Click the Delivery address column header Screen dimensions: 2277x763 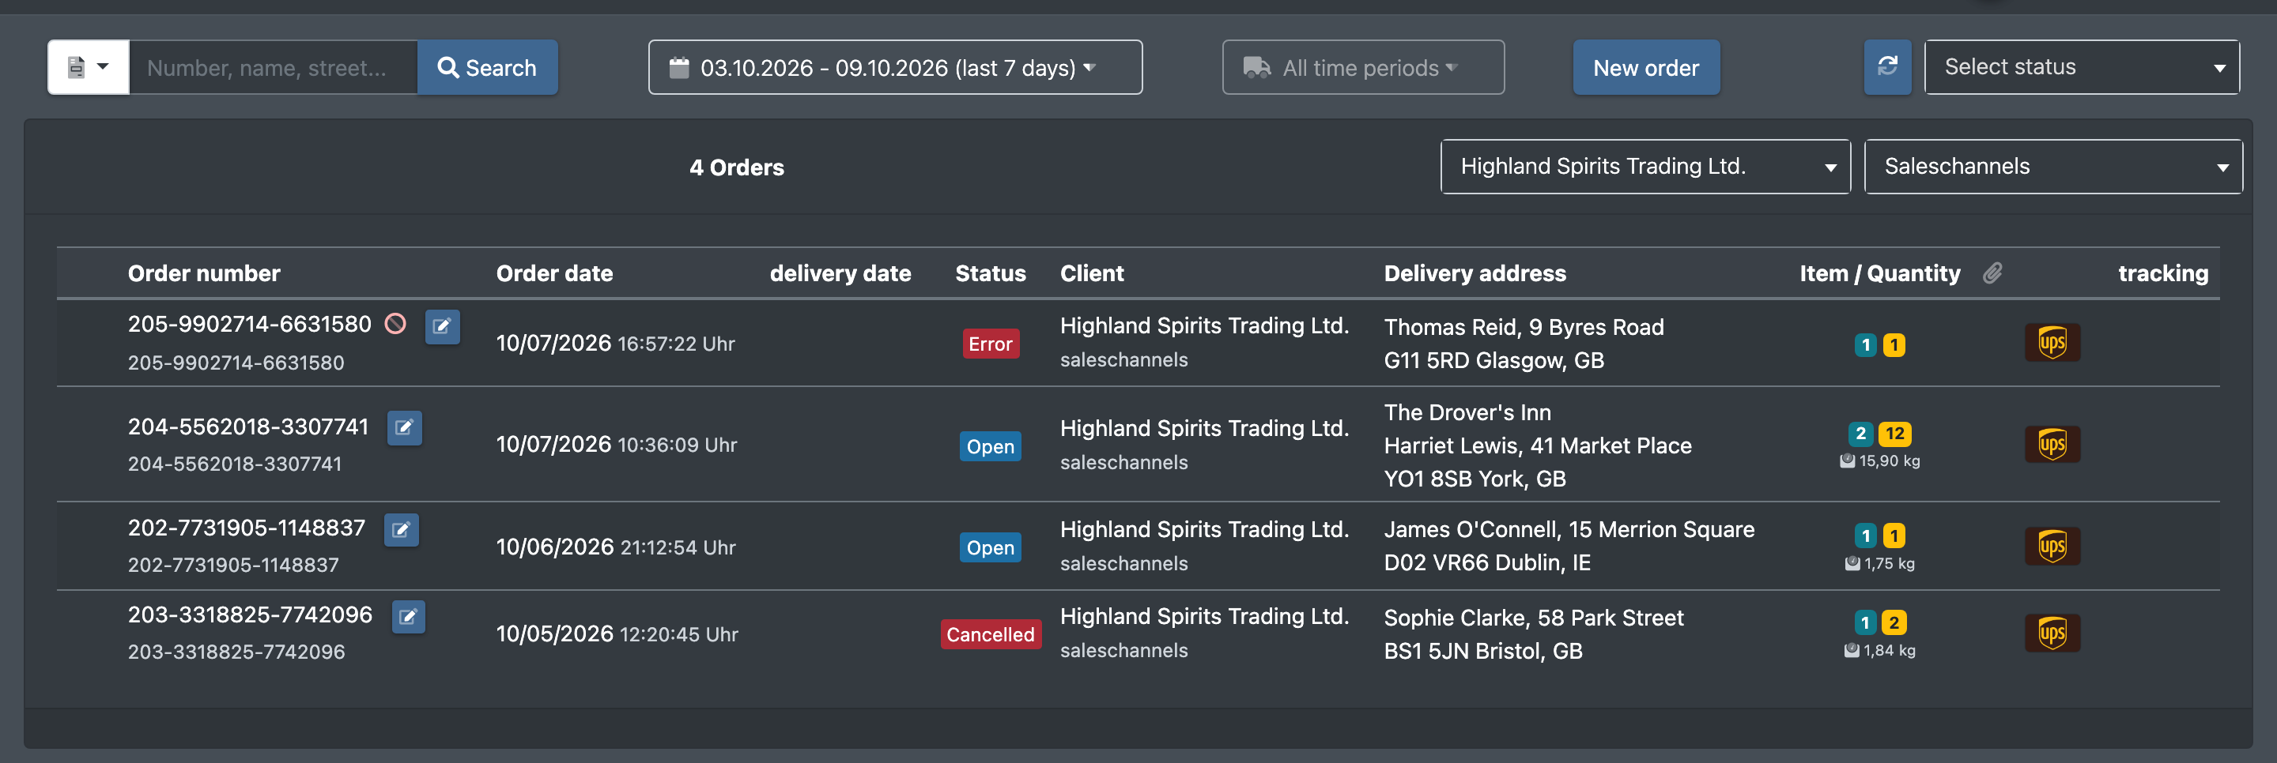tap(1475, 272)
